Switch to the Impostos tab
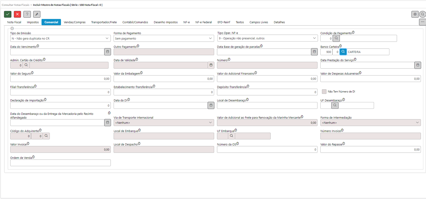Viewport: 426px width, 199px height. click(x=33, y=22)
